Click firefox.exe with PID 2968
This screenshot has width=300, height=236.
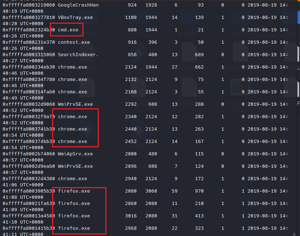click(74, 228)
